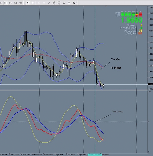Select the text 'A' tool
This screenshot has height=156, width=153.
(64, 3)
